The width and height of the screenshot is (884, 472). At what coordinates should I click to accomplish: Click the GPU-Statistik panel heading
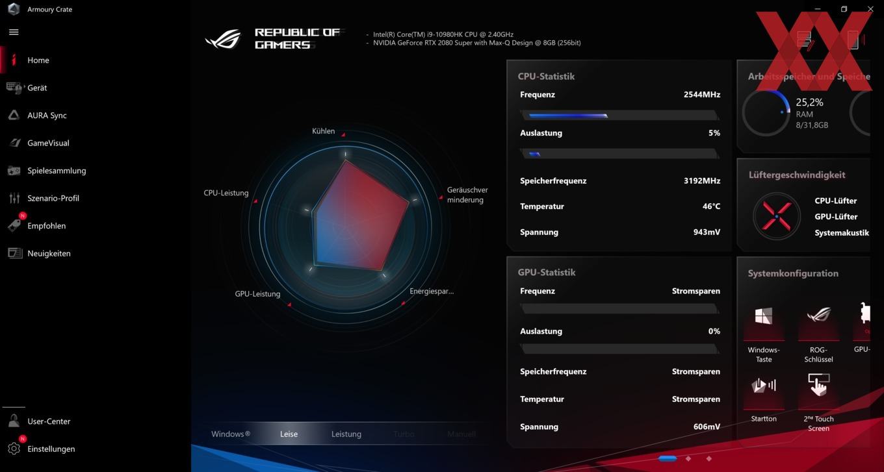pos(547,272)
